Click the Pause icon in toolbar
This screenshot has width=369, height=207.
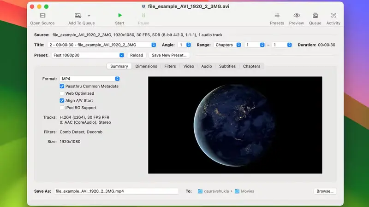click(x=143, y=16)
